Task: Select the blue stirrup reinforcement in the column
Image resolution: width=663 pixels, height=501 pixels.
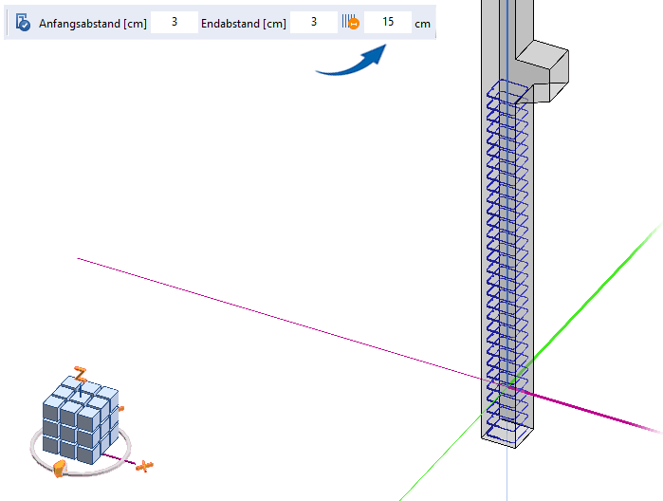Action: tap(507, 262)
